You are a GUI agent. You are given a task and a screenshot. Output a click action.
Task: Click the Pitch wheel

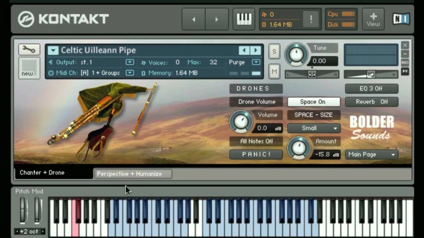coord(23,210)
